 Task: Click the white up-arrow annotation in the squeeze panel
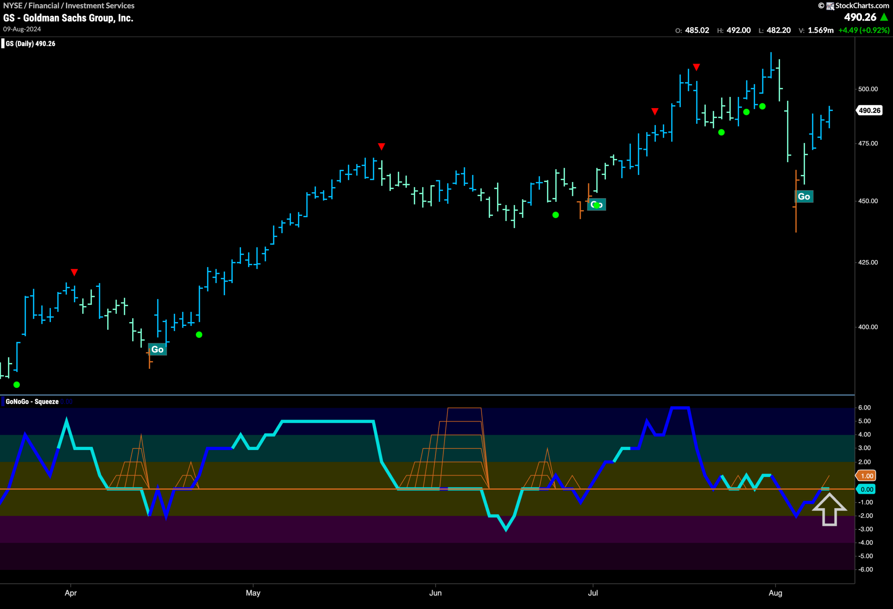point(829,509)
